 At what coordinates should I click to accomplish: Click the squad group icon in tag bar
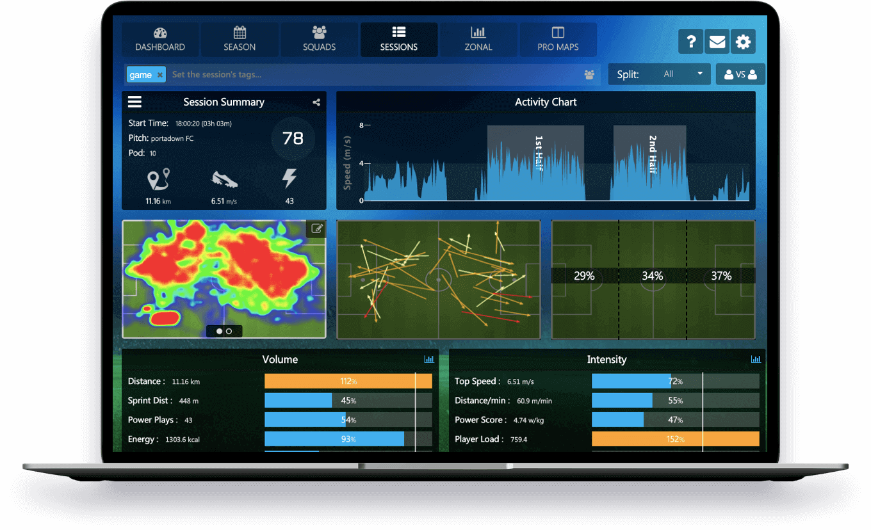(x=589, y=75)
